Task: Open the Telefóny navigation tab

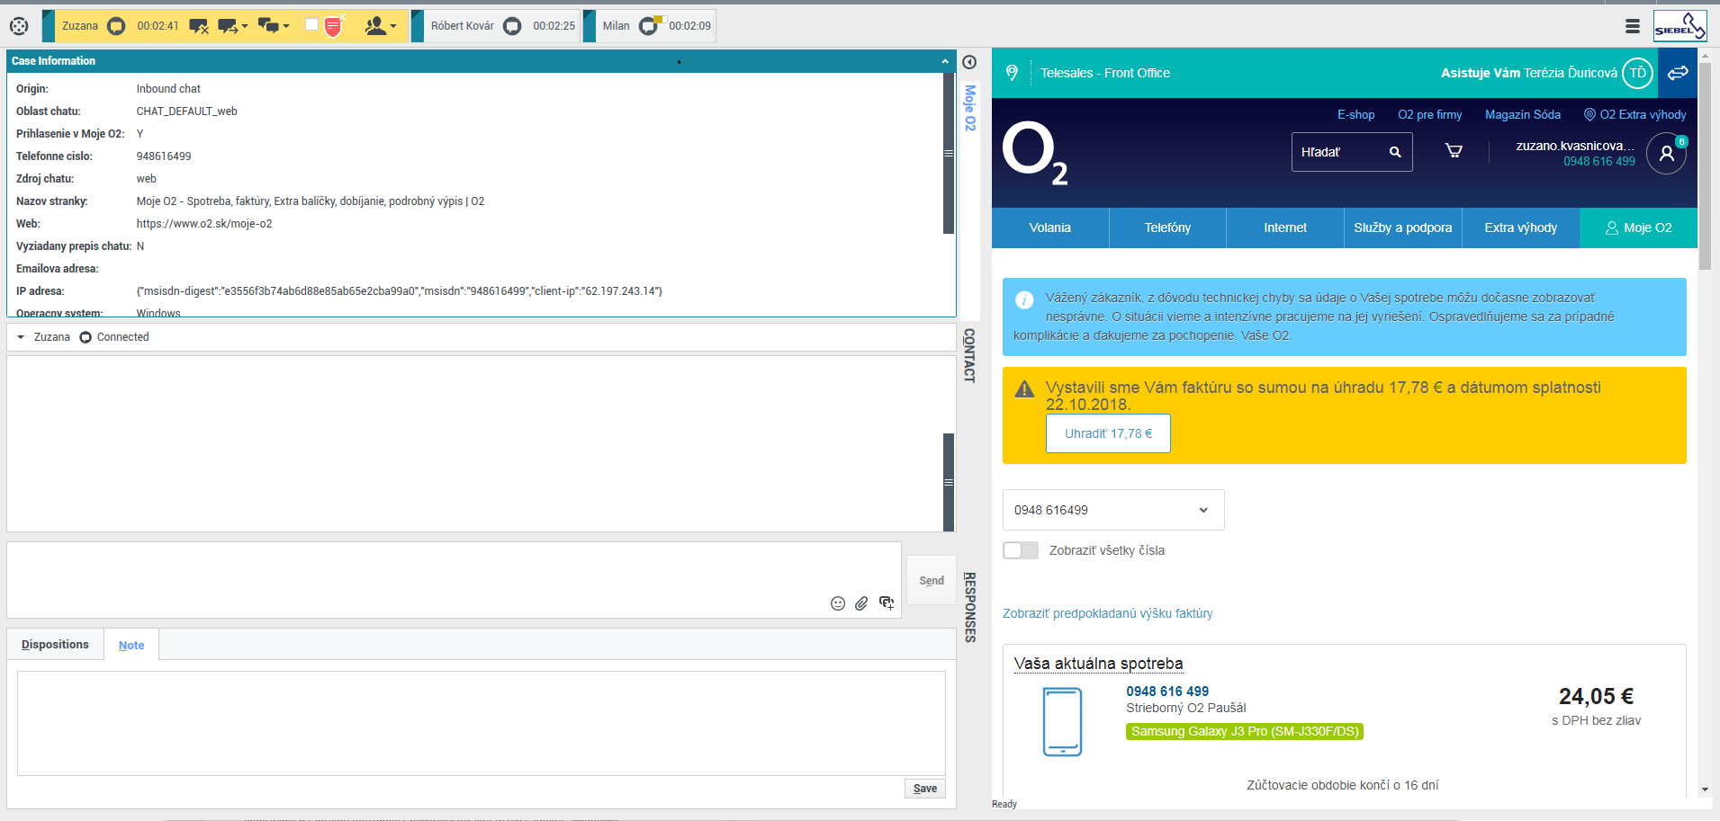Action: click(x=1166, y=228)
